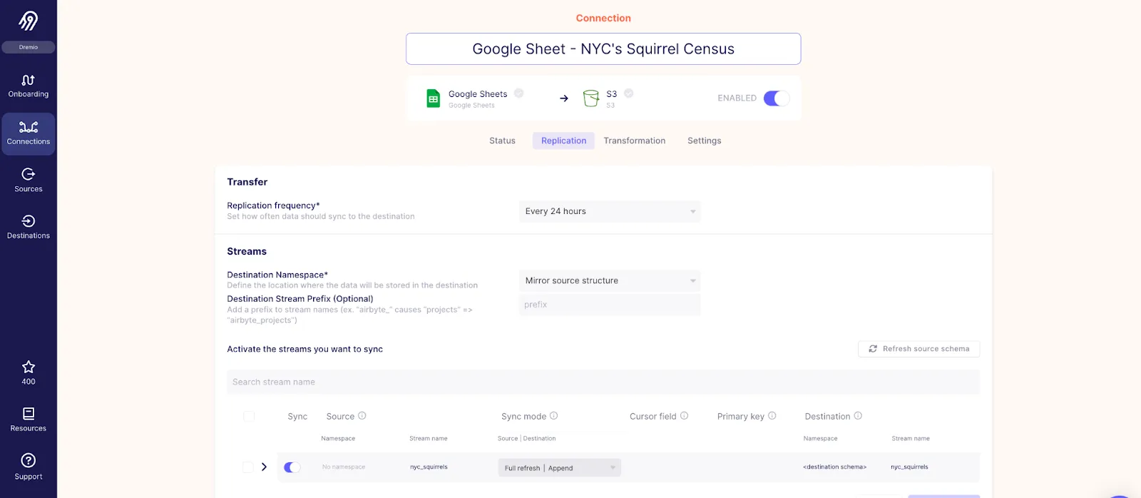The height and width of the screenshot is (498, 1141).
Task: Toggle the ENABLED connection switch
Action: [776, 98]
